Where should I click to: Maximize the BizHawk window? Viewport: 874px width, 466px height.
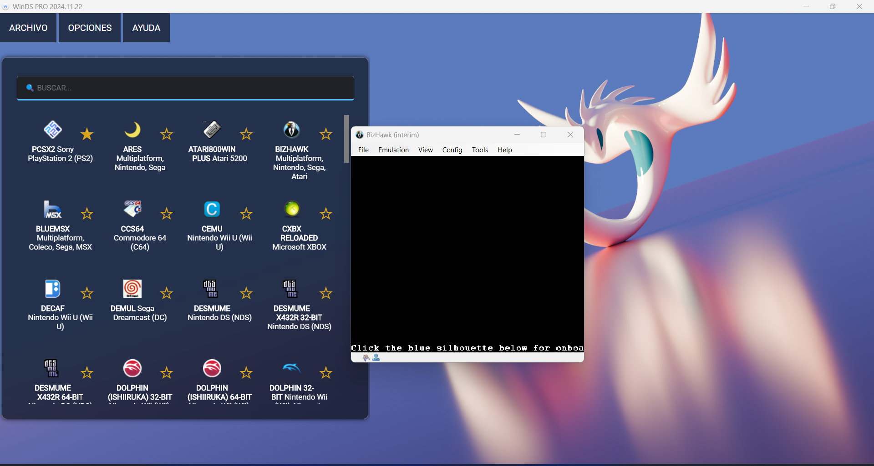coord(544,135)
